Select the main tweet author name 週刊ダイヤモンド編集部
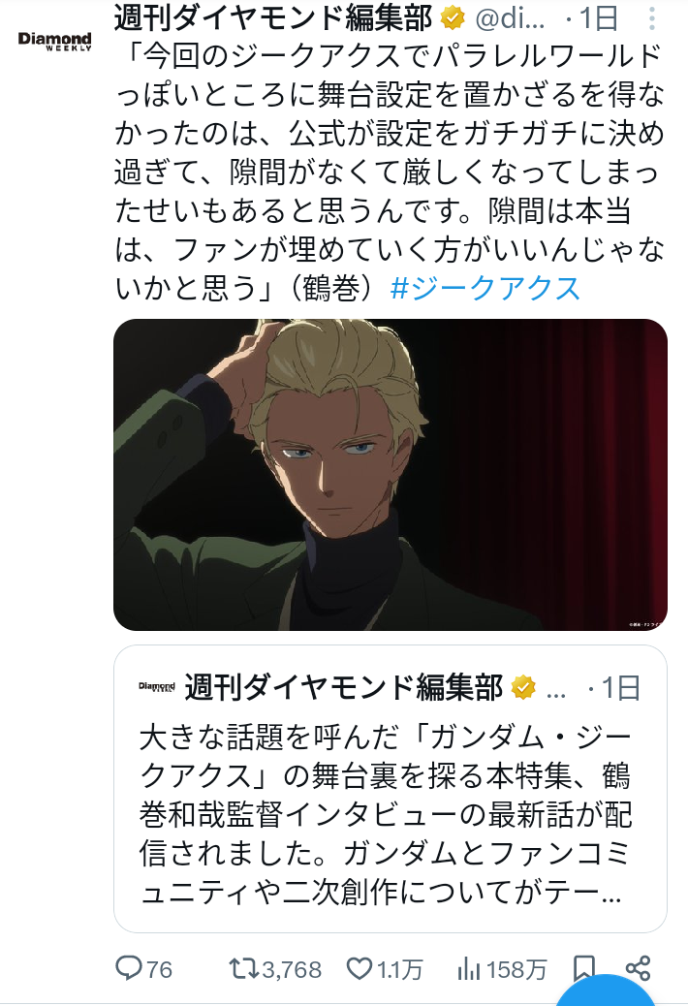 click(x=274, y=18)
